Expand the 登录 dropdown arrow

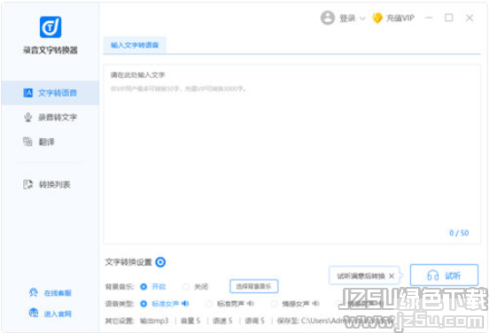[x=362, y=19]
